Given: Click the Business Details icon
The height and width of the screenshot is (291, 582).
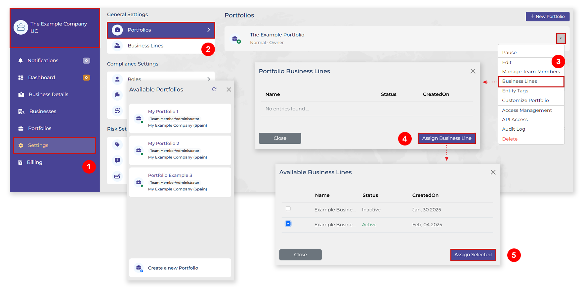Looking at the screenshot, I should click(21, 95).
